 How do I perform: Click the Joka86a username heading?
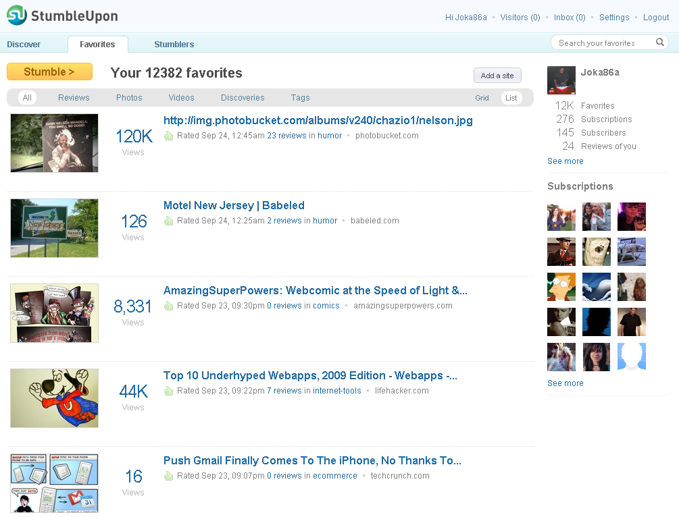[x=600, y=72]
